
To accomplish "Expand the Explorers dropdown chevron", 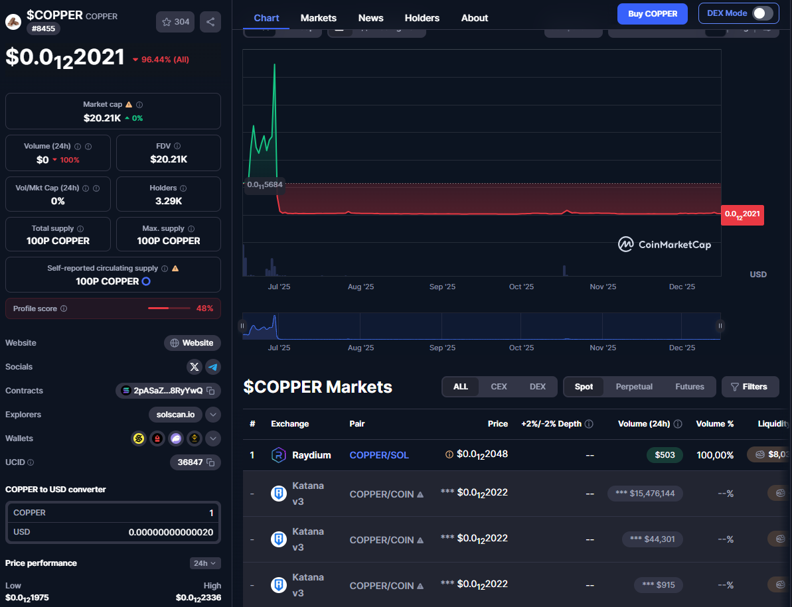I will point(212,415).
